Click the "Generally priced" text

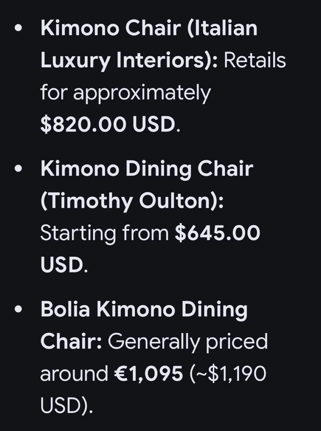coord(188,341)
